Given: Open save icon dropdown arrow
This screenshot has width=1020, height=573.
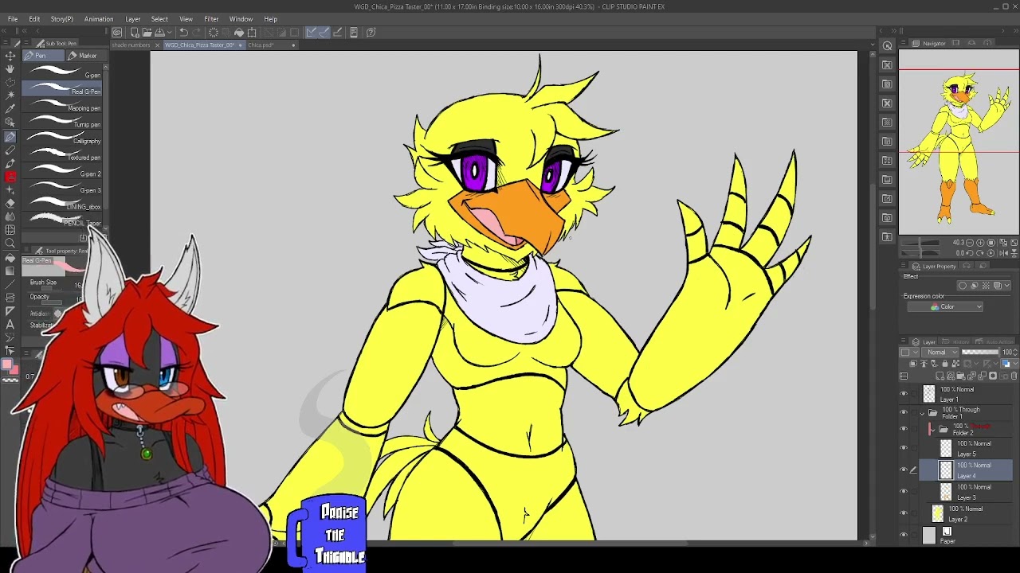Looking at the screenshot, I should point(167,33).
